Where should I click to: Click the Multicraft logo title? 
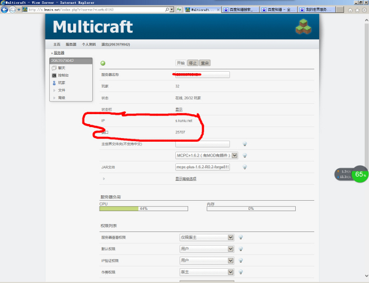point(93,26)
